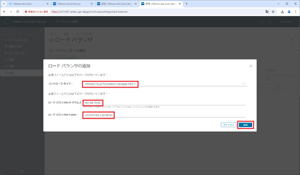Close the ロード バランサの追加 dialog with X

point(251,66)
